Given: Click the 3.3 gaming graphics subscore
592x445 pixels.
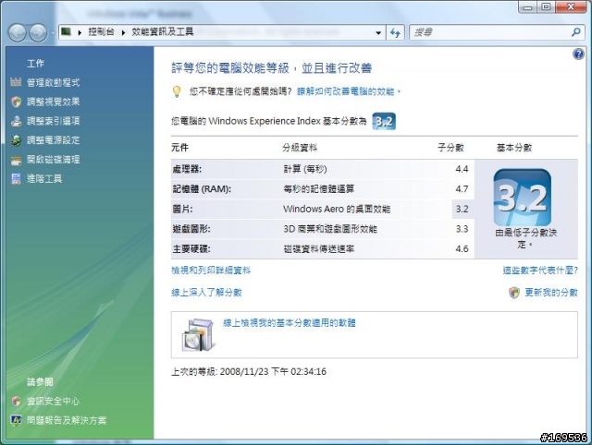Looking at the screenshot, I should coord(462,229).
